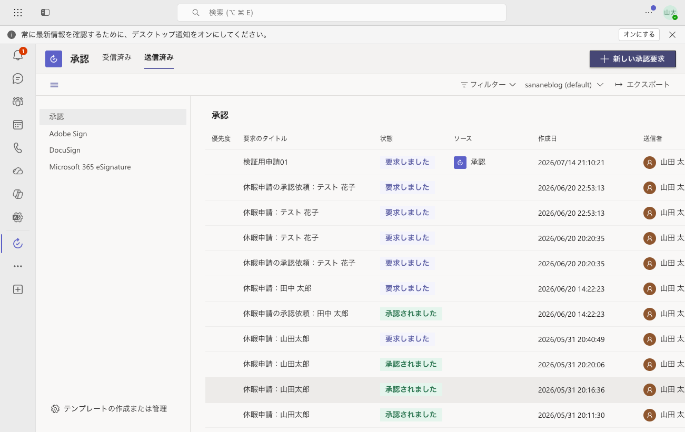Click the 承認 source icon for 検証用申請01
The image size is (685, 432).
click(460, 163)
